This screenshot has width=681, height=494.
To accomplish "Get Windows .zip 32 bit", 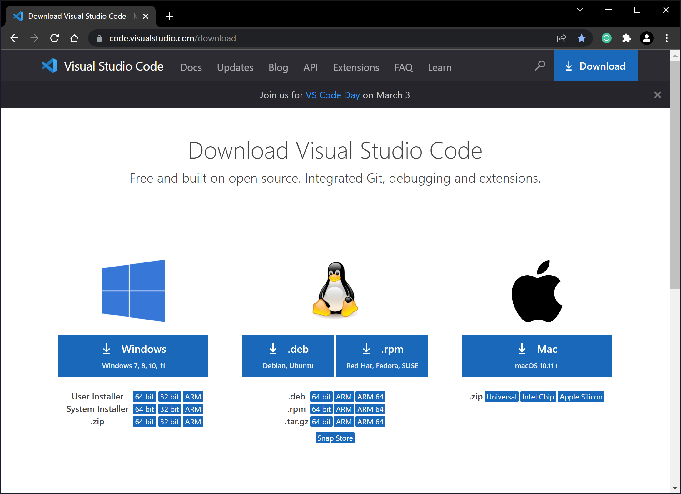I will click(x=170, y=422).
